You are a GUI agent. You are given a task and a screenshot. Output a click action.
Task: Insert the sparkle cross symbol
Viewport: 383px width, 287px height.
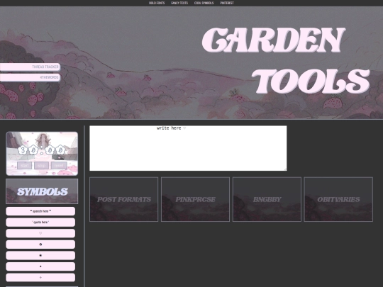pos(40,278)
